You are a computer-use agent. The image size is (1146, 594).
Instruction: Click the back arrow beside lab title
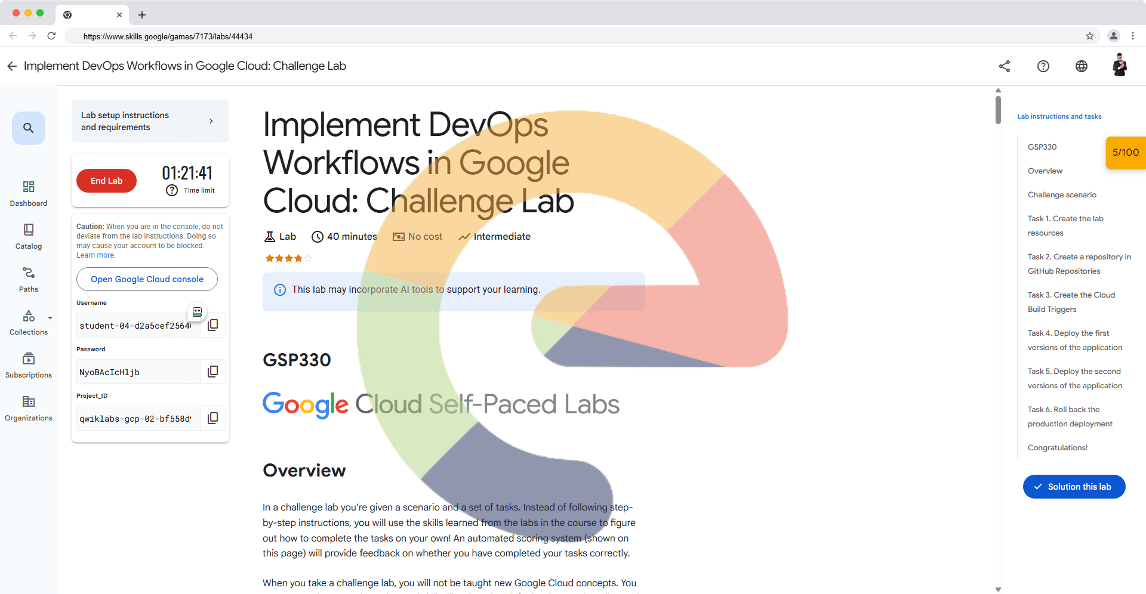(12, 66)
